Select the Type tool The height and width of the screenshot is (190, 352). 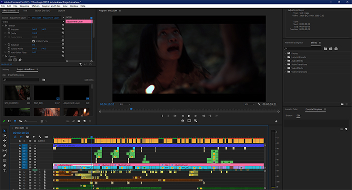[5, 170]
